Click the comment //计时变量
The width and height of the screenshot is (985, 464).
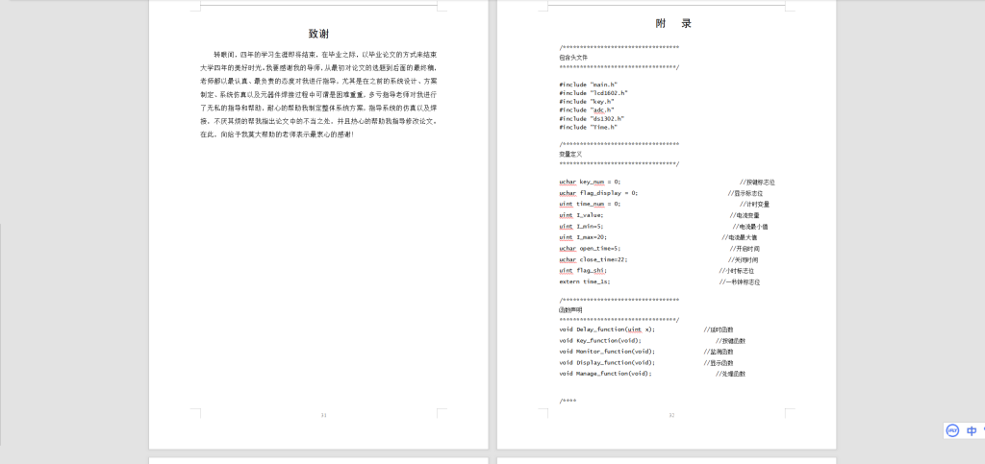[754, 205]
